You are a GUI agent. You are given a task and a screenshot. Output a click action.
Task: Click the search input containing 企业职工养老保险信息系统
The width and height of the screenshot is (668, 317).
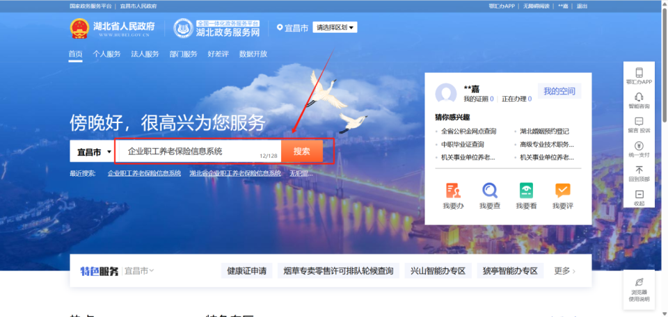click(200, 152)
